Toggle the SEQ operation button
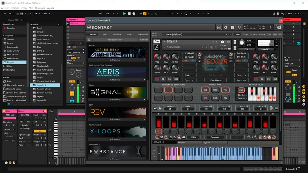Image resolution: width=308 pixels, height=173 pixels. (205, 90)
